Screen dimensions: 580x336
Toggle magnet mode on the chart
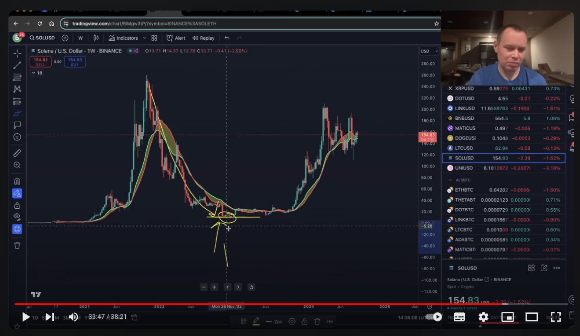coord(17,181)
